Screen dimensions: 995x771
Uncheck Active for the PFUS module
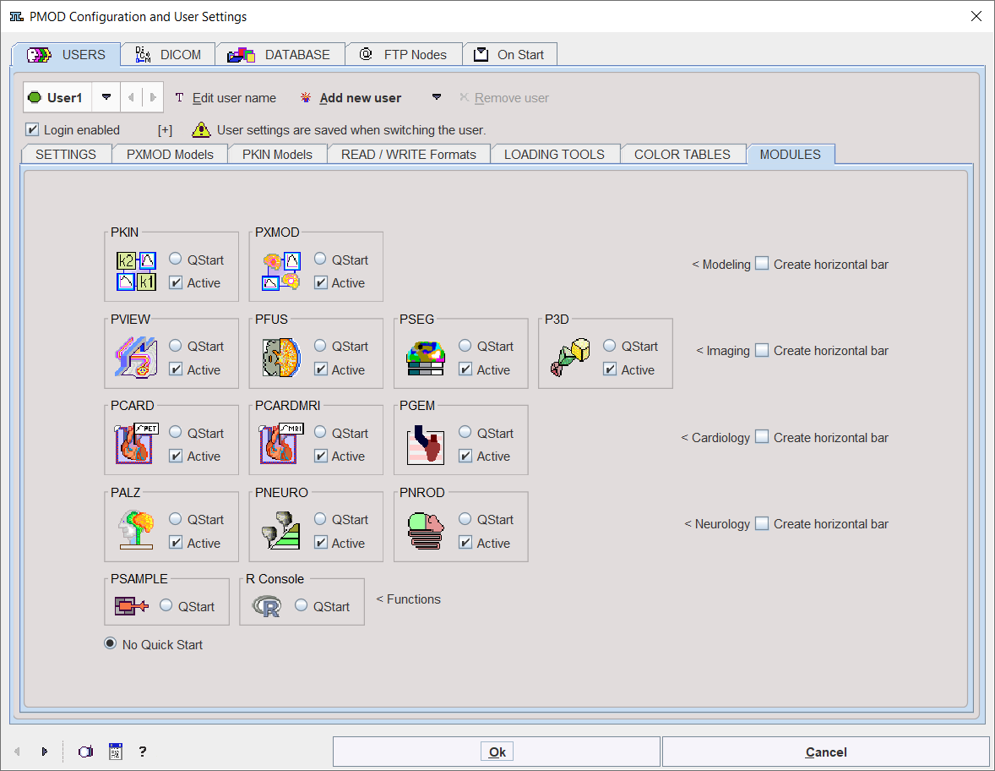click(320, 369)
